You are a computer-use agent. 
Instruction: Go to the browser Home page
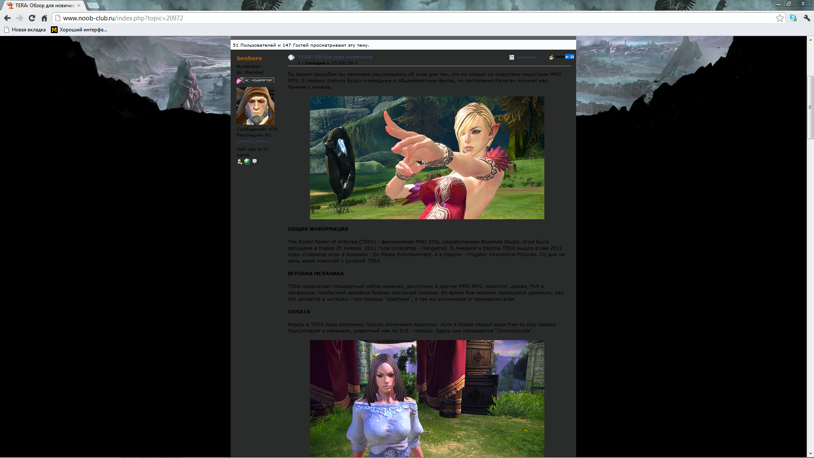tap(44, 18)
